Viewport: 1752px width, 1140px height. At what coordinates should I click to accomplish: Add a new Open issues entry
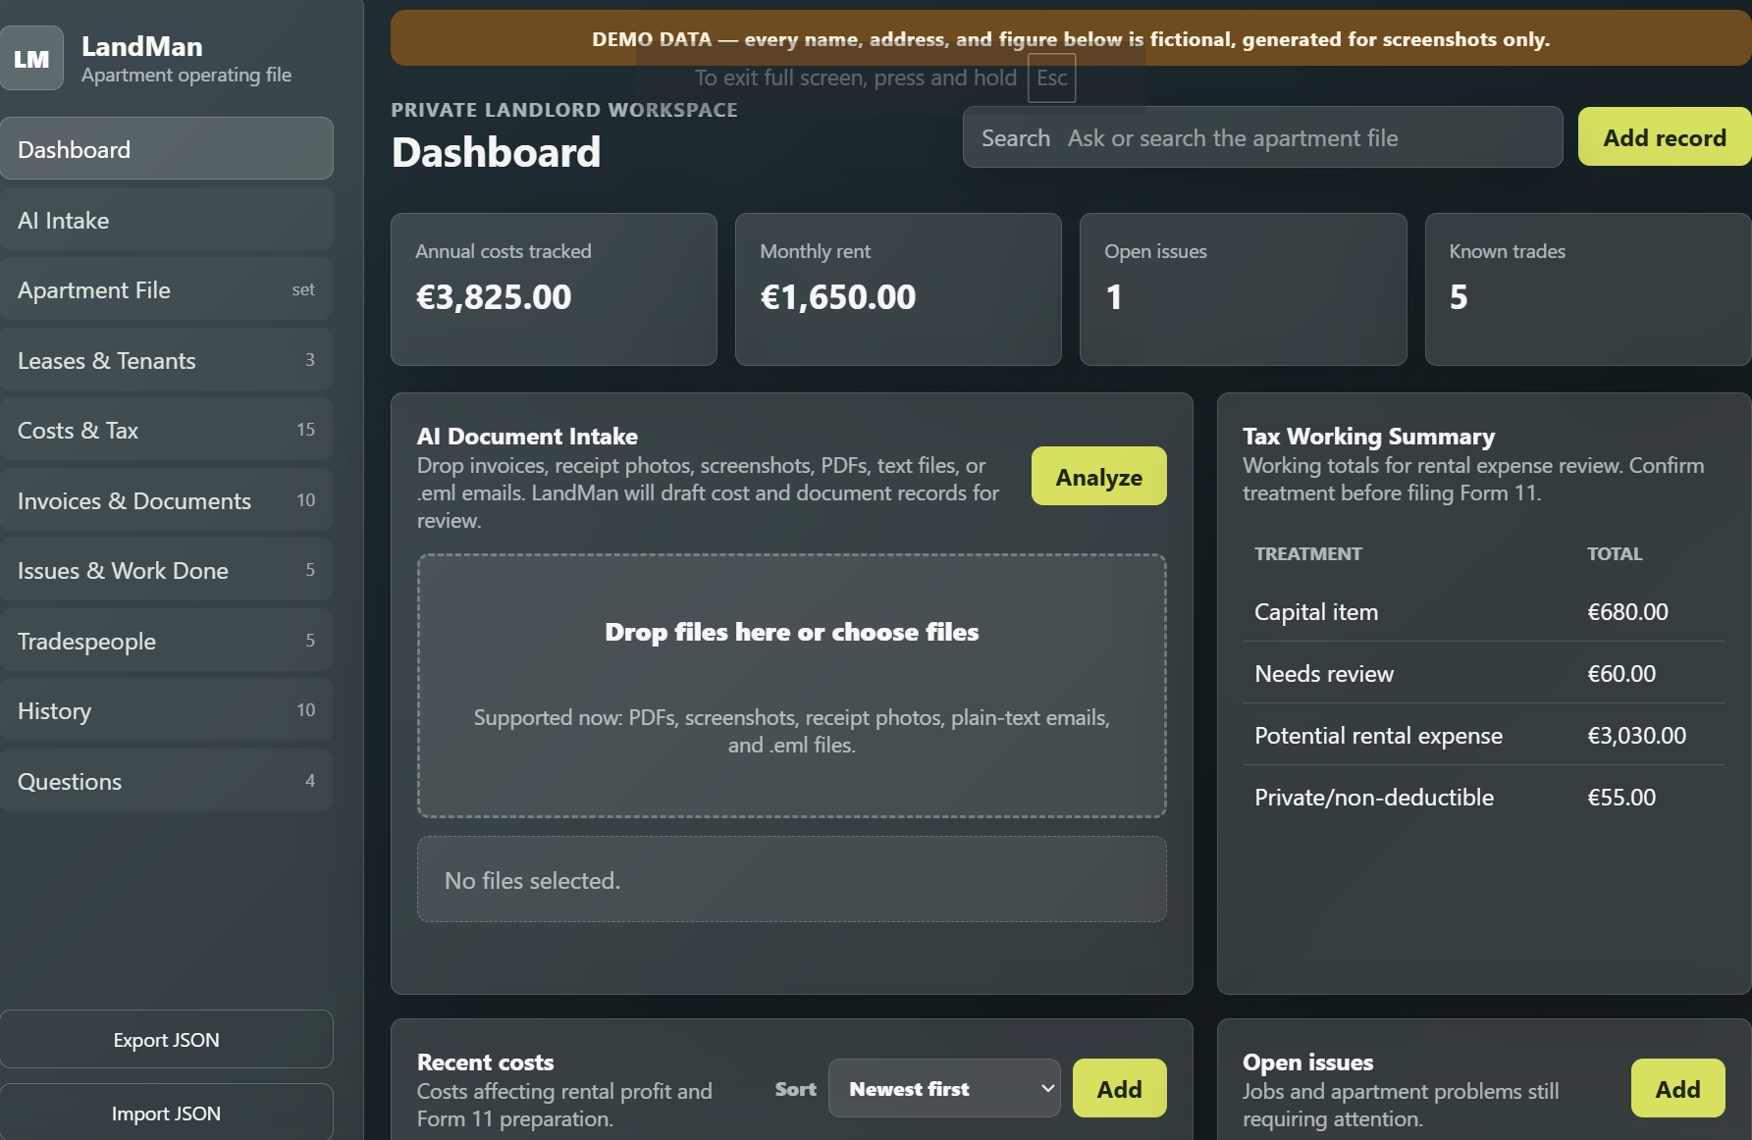coord(1677,1088)
